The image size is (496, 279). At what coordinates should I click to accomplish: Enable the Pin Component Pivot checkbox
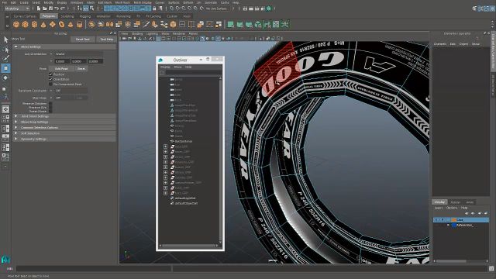coord(50,84)
